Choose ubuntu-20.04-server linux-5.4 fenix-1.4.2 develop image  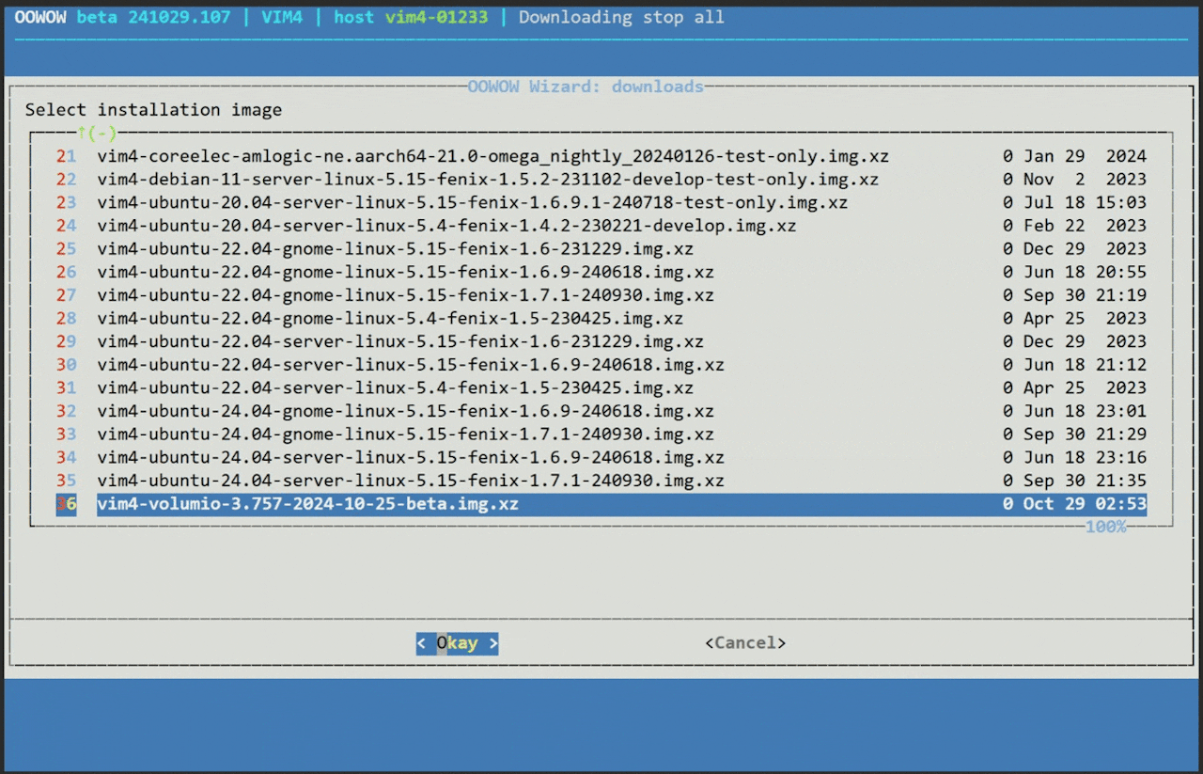pos(601,226)
